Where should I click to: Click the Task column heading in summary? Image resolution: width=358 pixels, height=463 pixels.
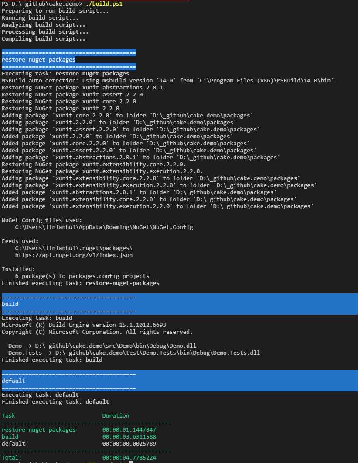8,416
